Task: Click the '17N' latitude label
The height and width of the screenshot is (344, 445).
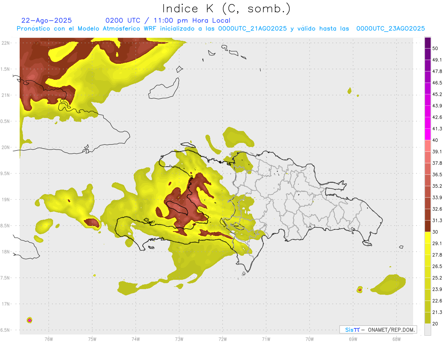Action: 6,304
